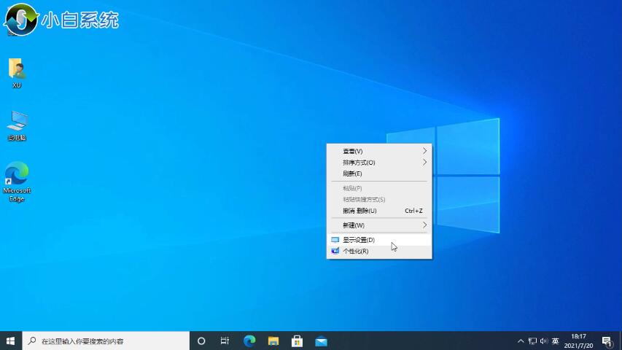Click the volume speaker tray icon
Image resolution: width=622 pixels, height=350 pixels.
click(543, 341)
